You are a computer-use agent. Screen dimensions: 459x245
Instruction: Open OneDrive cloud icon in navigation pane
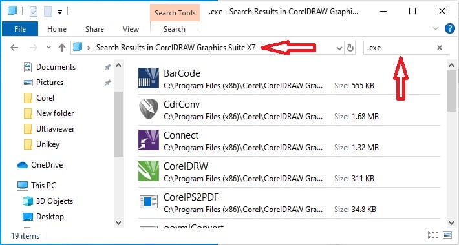23,165
